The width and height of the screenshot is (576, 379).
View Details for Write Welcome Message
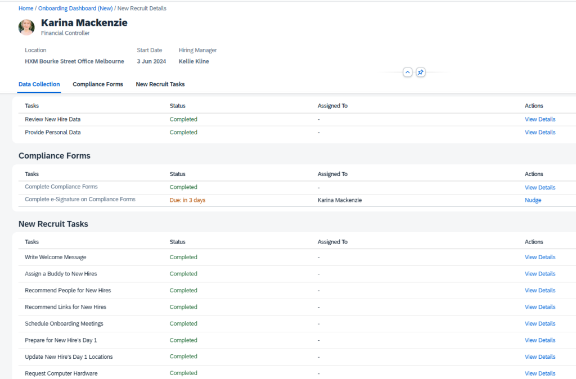click(x=539, y=258)
